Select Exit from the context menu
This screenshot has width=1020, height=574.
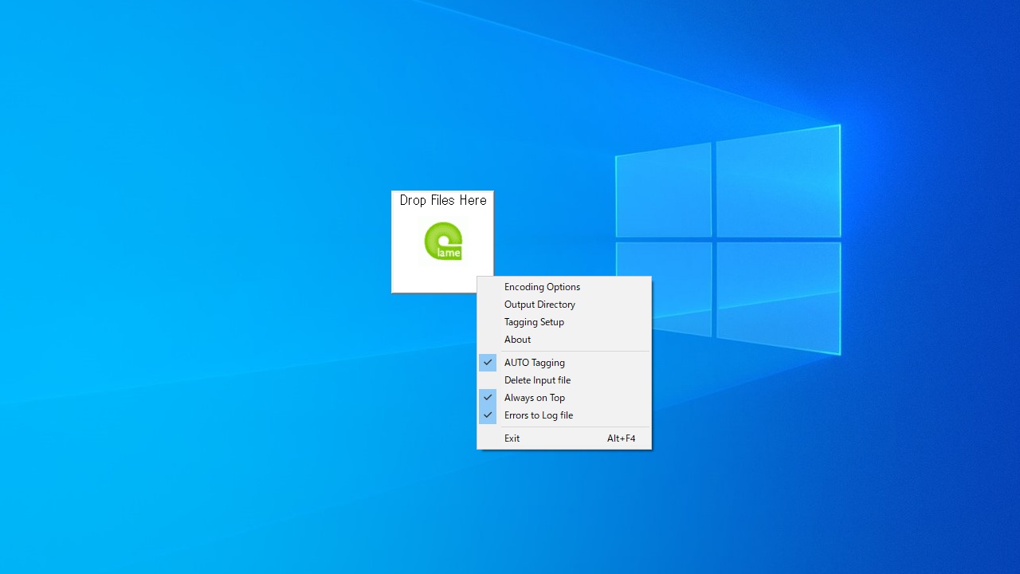point(564,438)
